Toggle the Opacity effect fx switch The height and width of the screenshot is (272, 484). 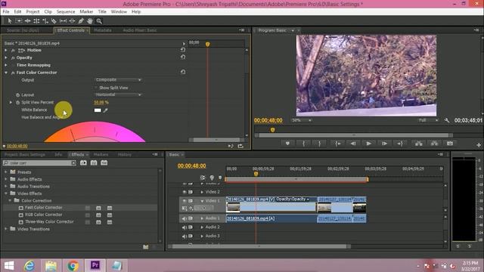(x=13, y=57)
